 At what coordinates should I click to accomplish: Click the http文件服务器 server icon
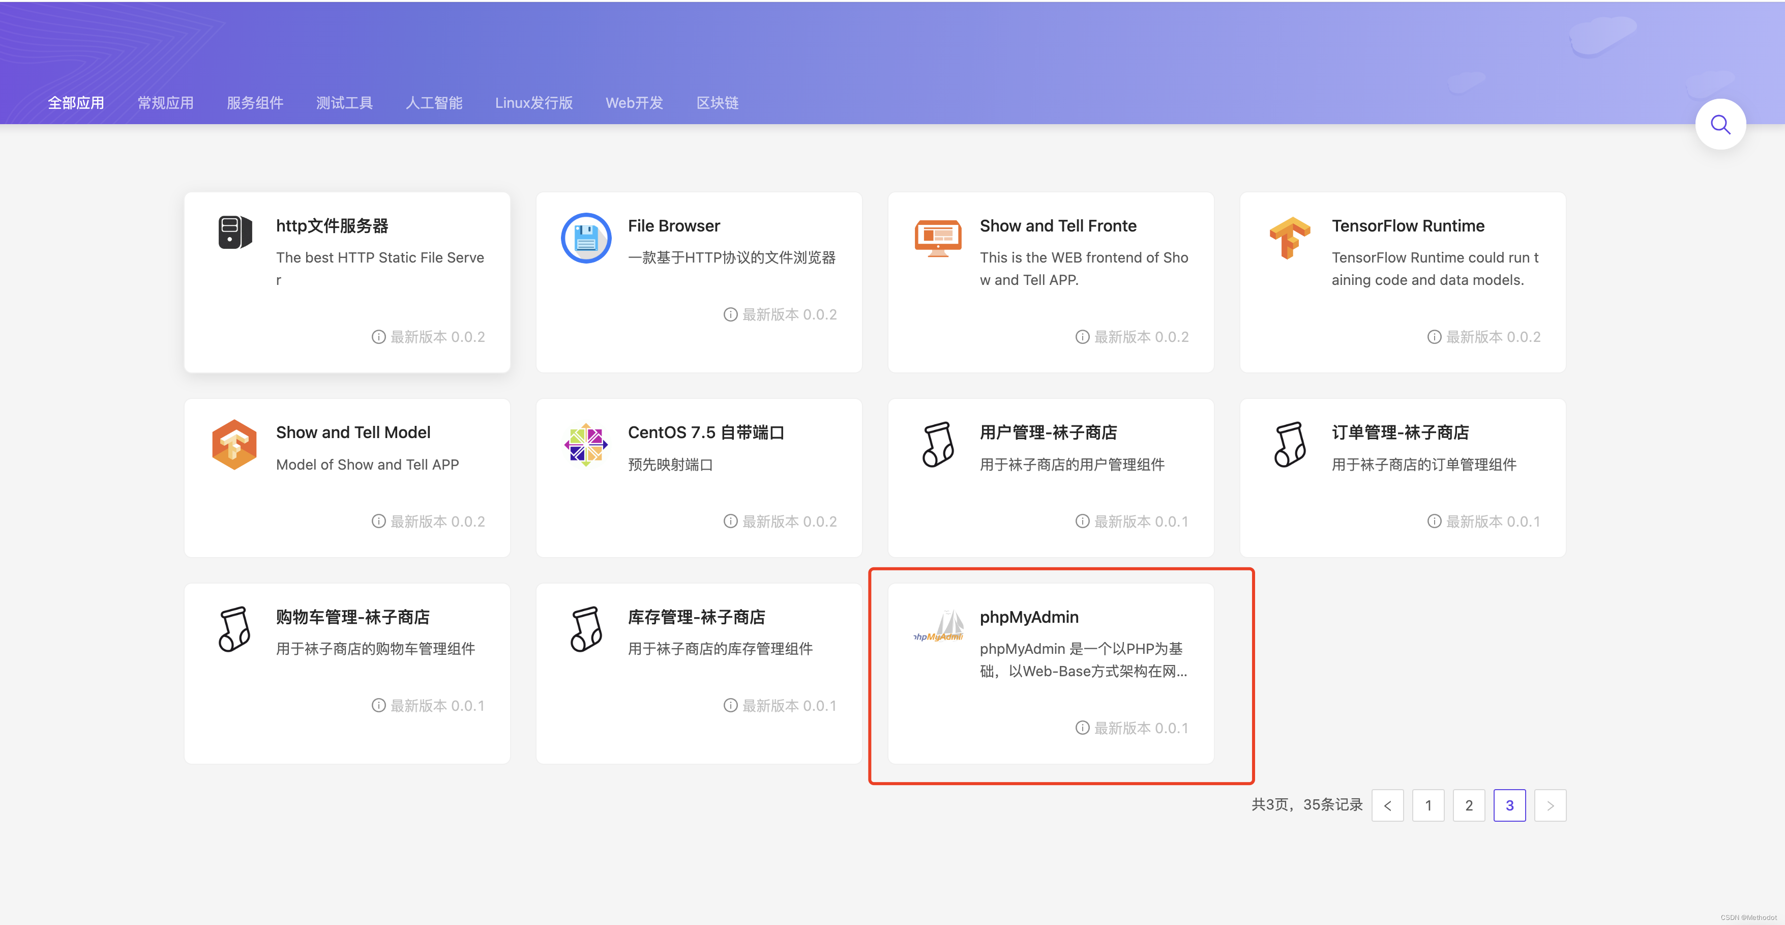234,233
